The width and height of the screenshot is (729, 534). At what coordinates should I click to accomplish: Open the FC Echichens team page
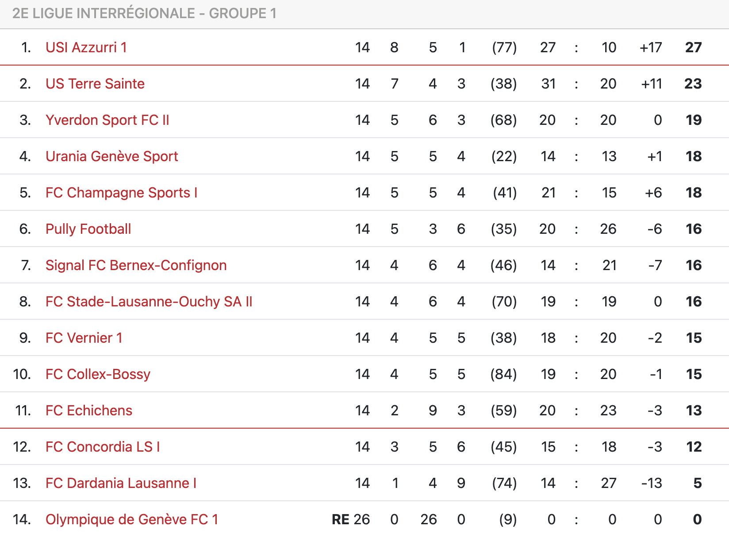(x=89, y=410)
